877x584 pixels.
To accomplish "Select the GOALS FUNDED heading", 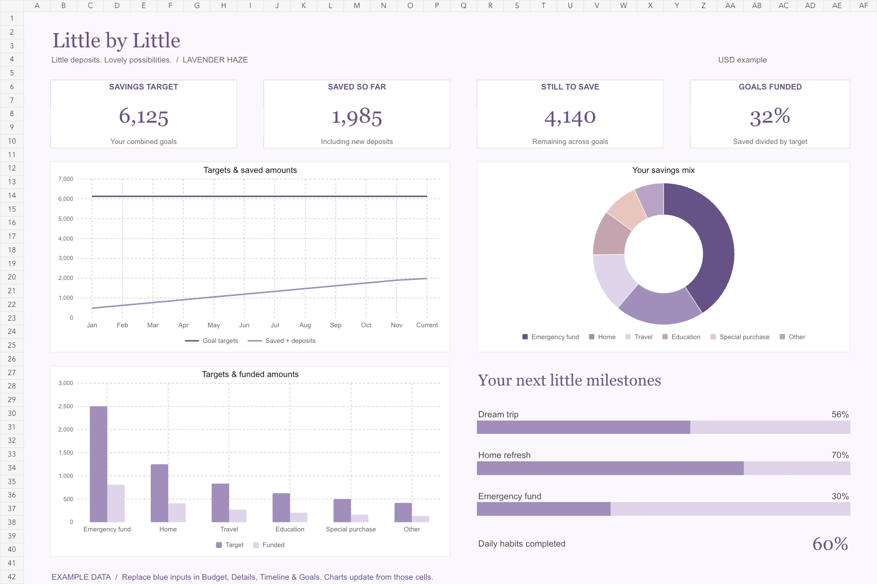I will coord(770,87).
